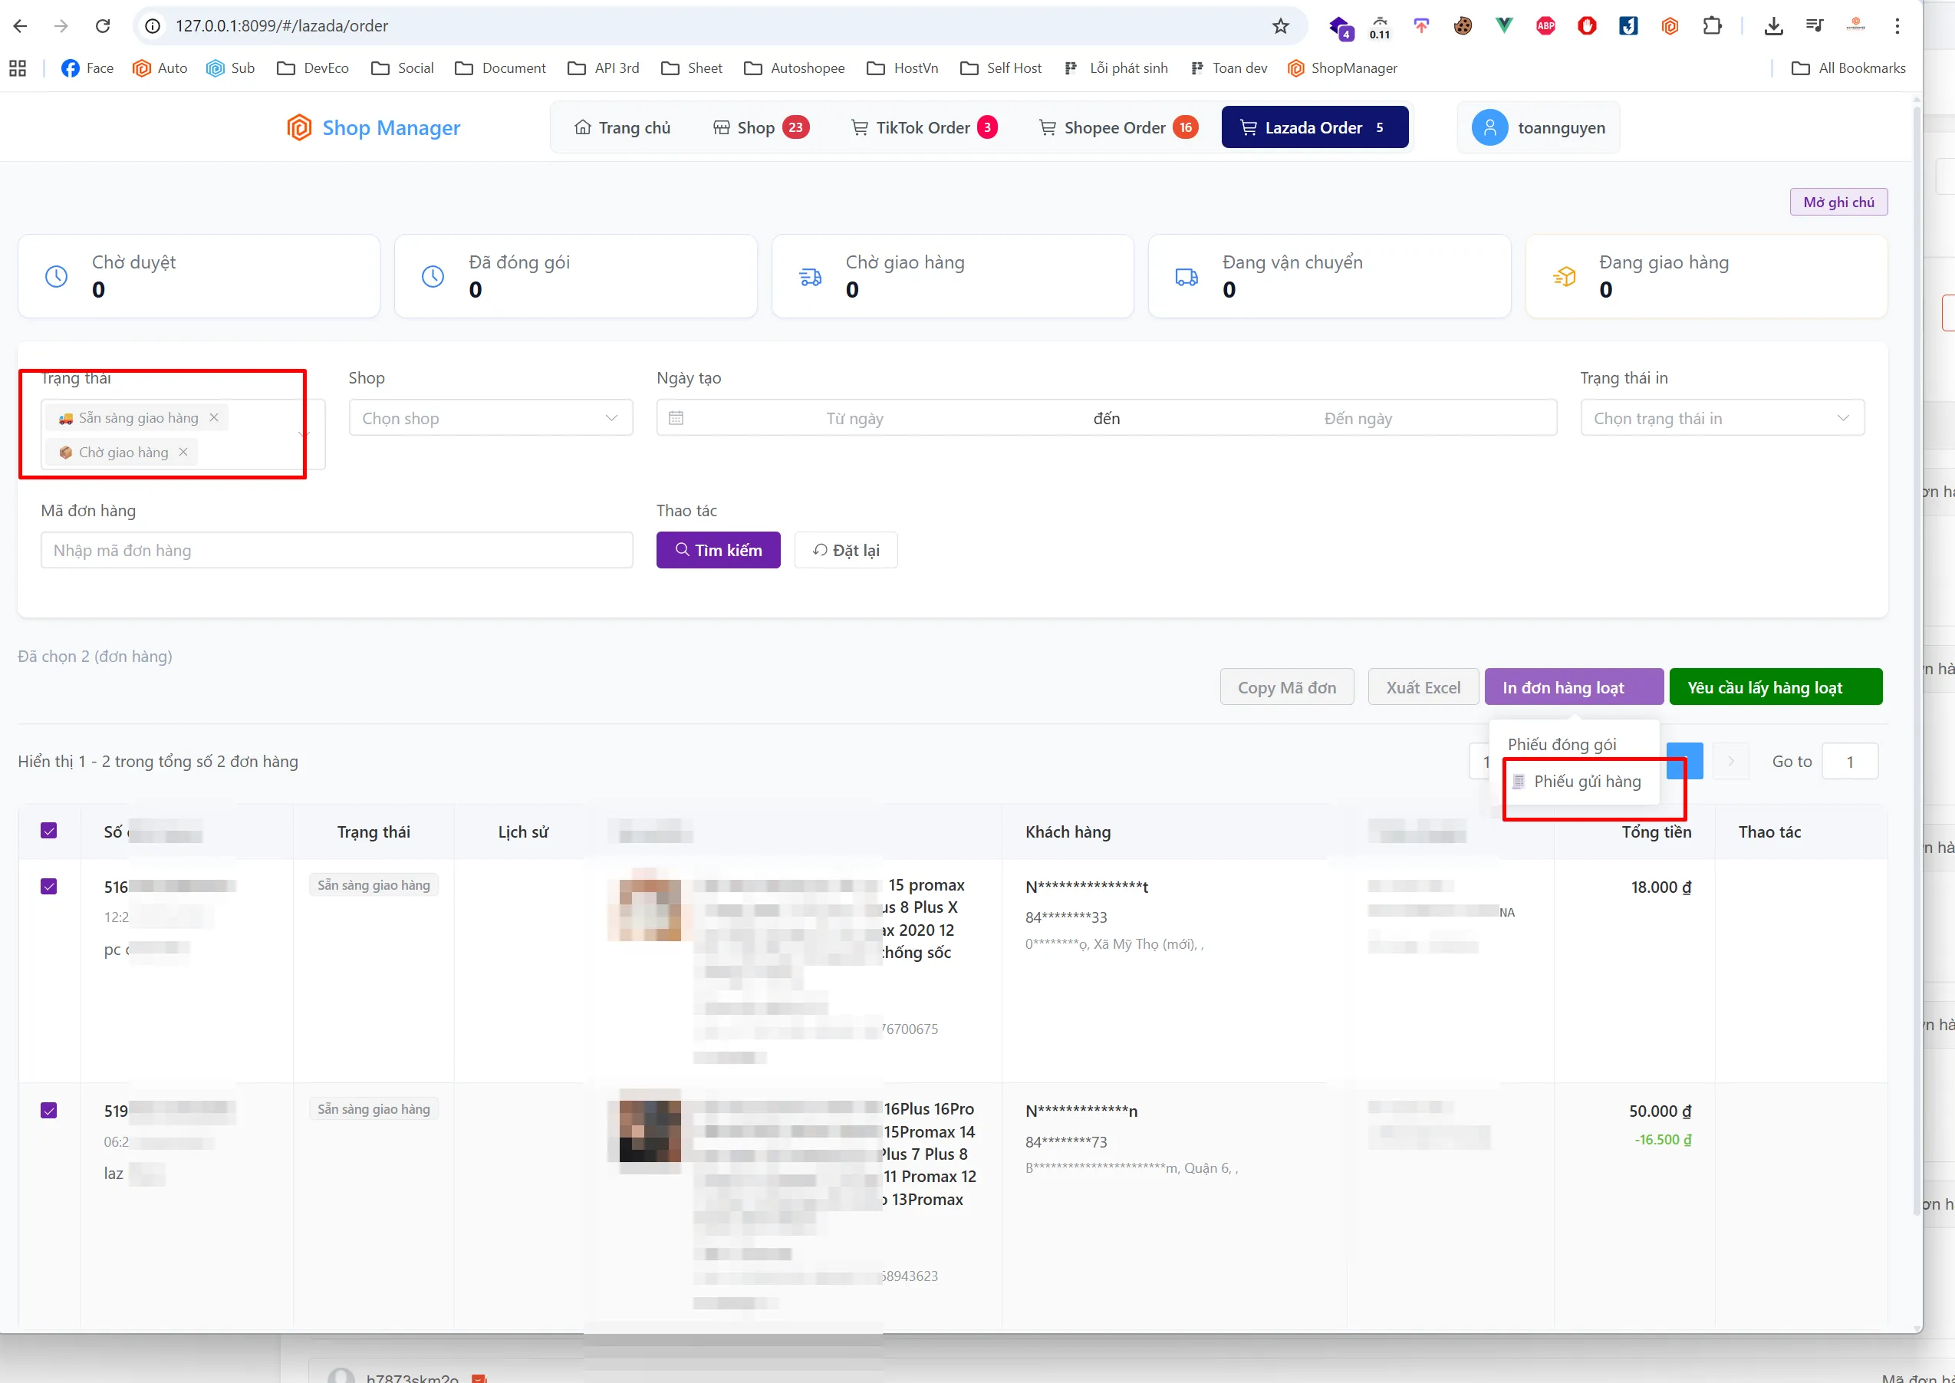1955x1383 pixels.
Task: Open the Face bookmark
Action: pos(87,68)
